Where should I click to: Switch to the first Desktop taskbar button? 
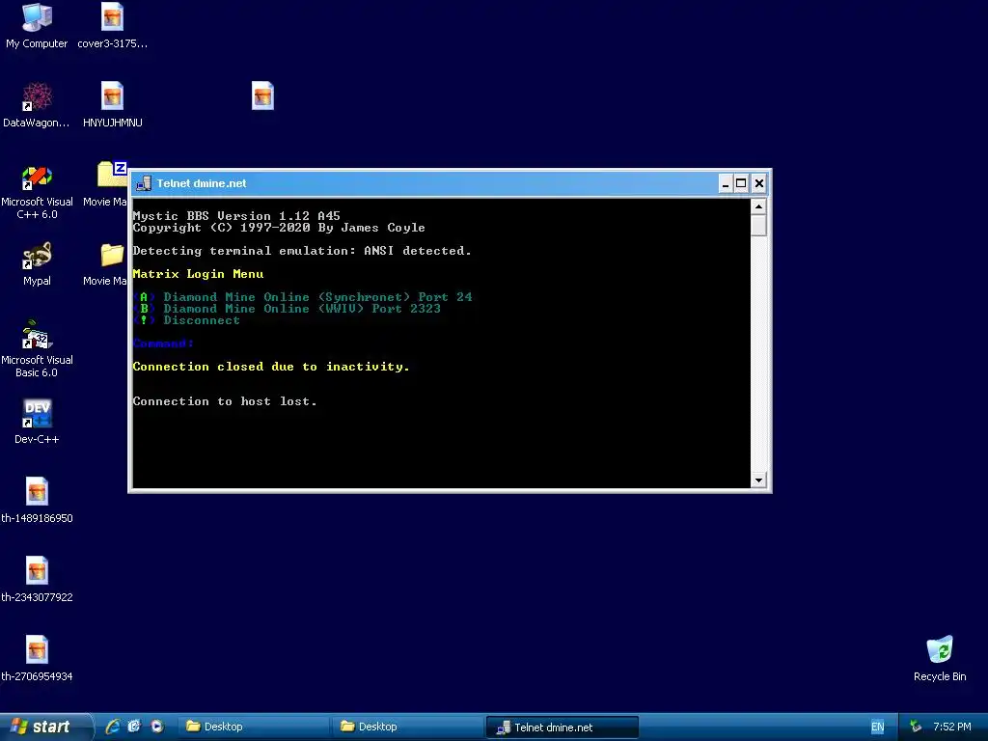(x=253, y=727)
